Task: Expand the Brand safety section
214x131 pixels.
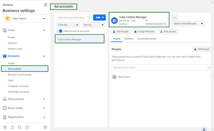Action: 44,108
